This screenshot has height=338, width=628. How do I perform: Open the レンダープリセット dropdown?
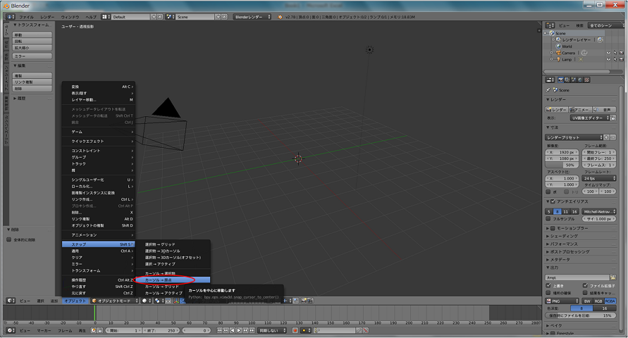578,137
